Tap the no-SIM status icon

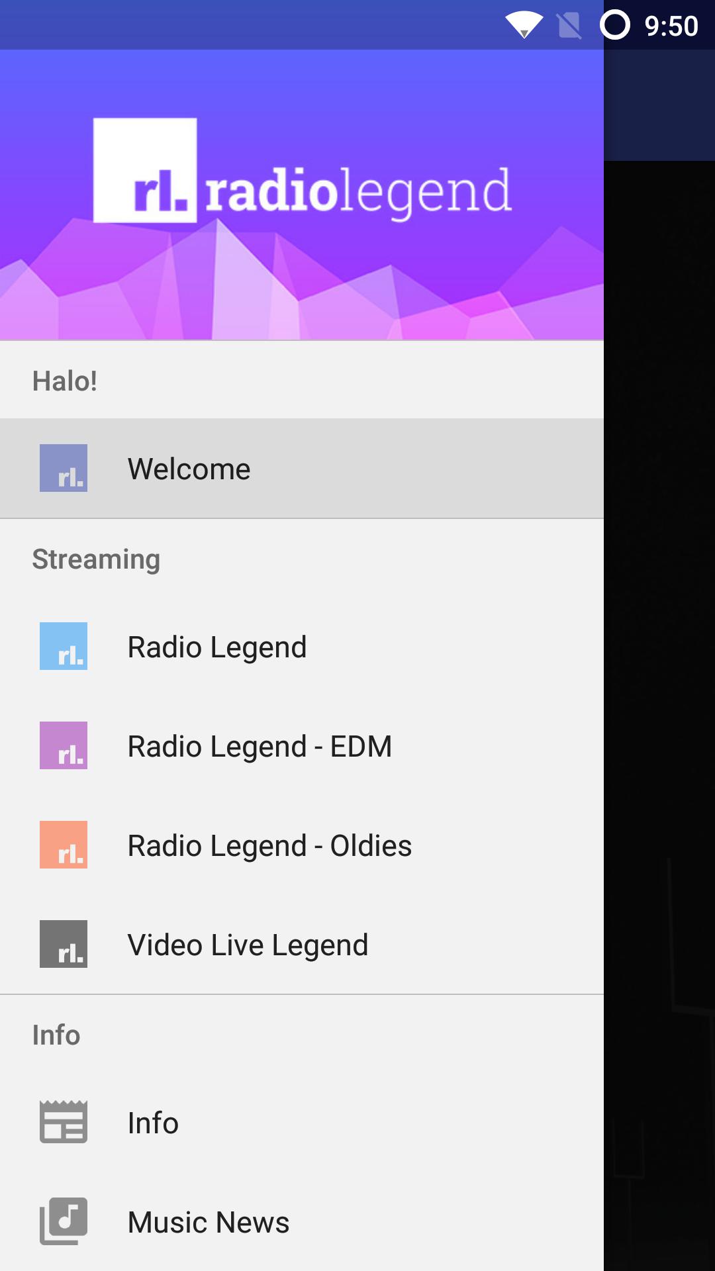(x=569, y=26)
